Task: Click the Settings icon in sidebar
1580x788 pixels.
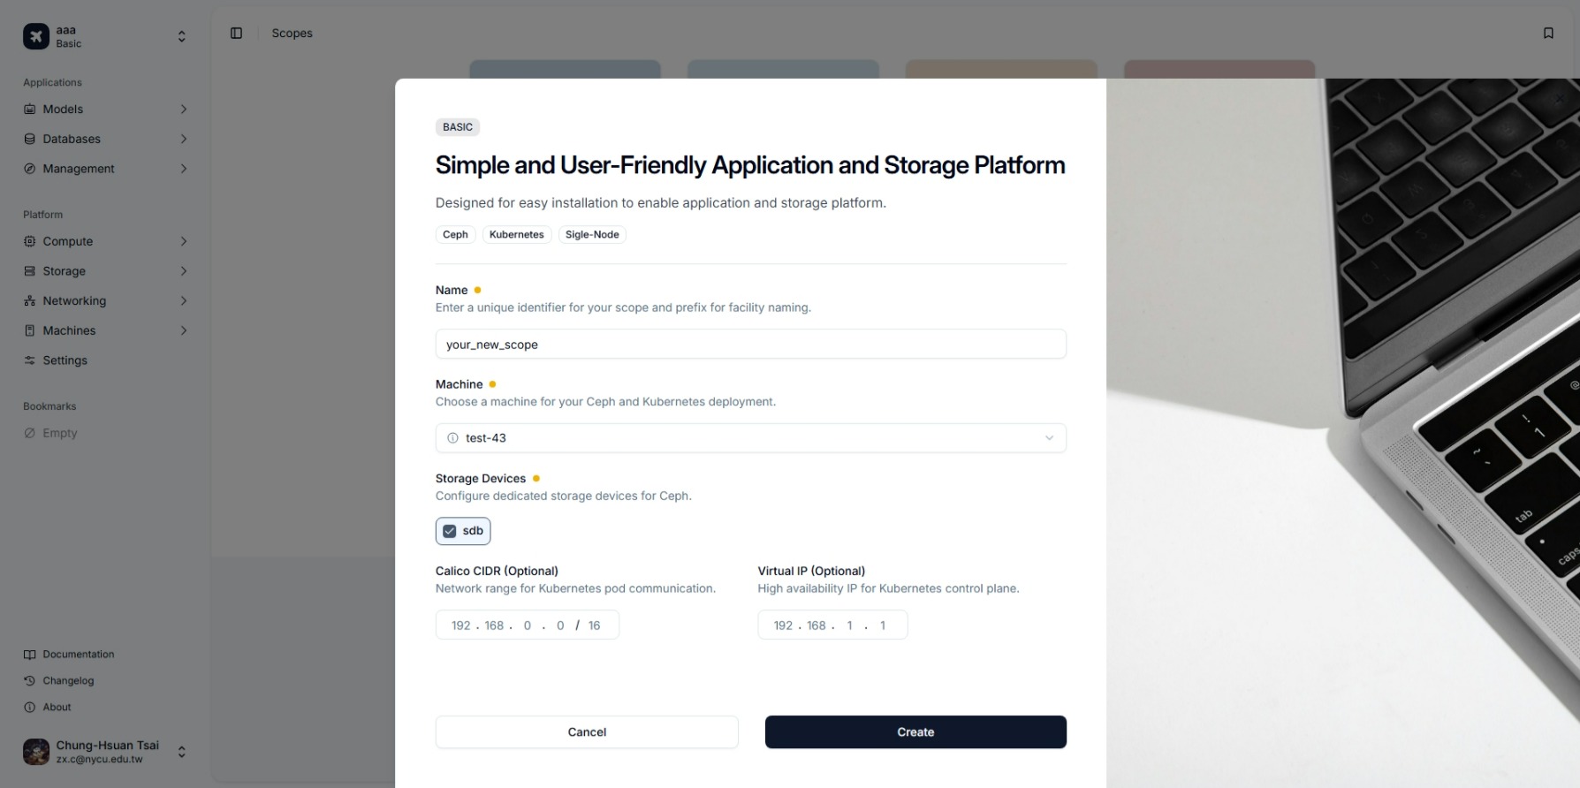Action: pos(30,360)
